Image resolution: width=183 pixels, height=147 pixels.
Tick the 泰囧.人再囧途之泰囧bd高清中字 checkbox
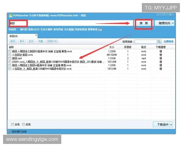click(10, 65)
